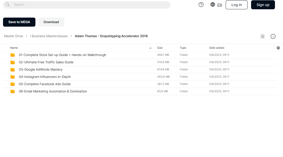Viewport: 283px width, 157px height.
Task: Select 01-Complete Store Set-up Guide folder name
Action: coord(62,55)
